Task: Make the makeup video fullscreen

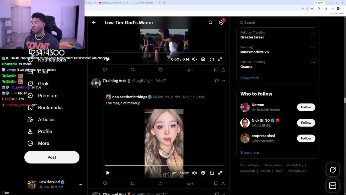Action: (220, 173)
